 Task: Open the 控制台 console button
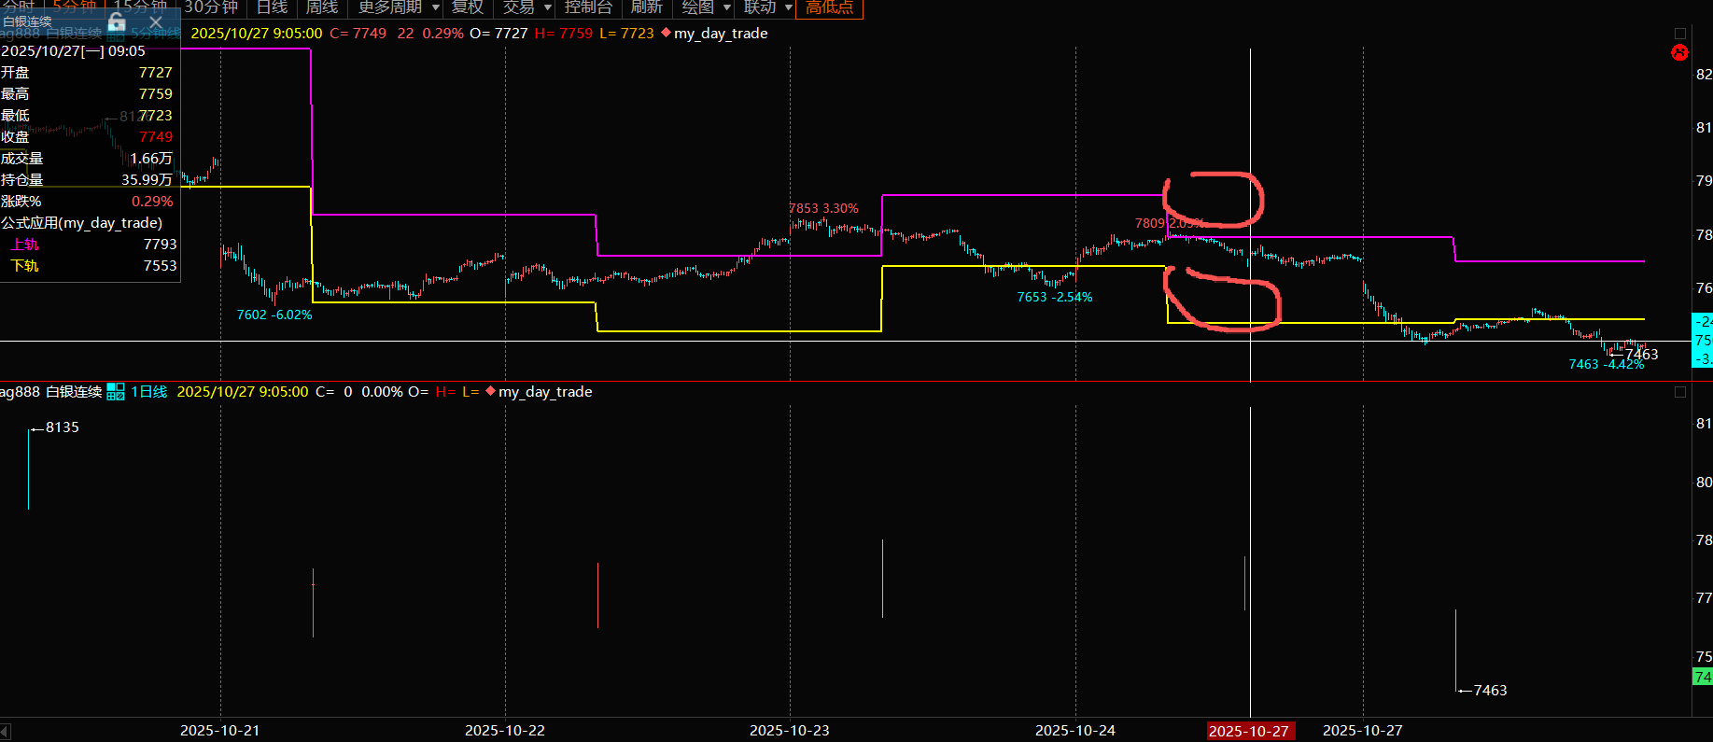pyautogui.click(x=588, y=7)
